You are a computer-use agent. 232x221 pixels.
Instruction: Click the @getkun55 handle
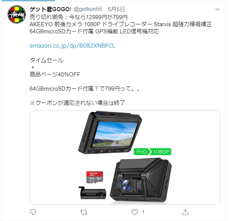[88, 9]
